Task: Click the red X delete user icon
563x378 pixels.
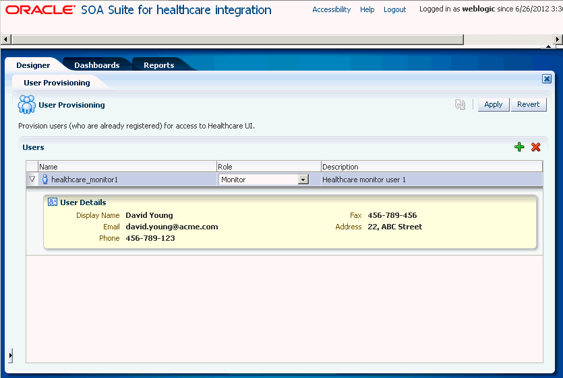Action: coord(536,147)
